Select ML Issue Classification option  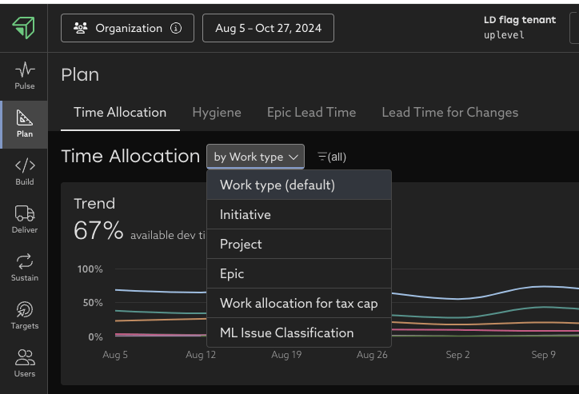tap(286, 332)
